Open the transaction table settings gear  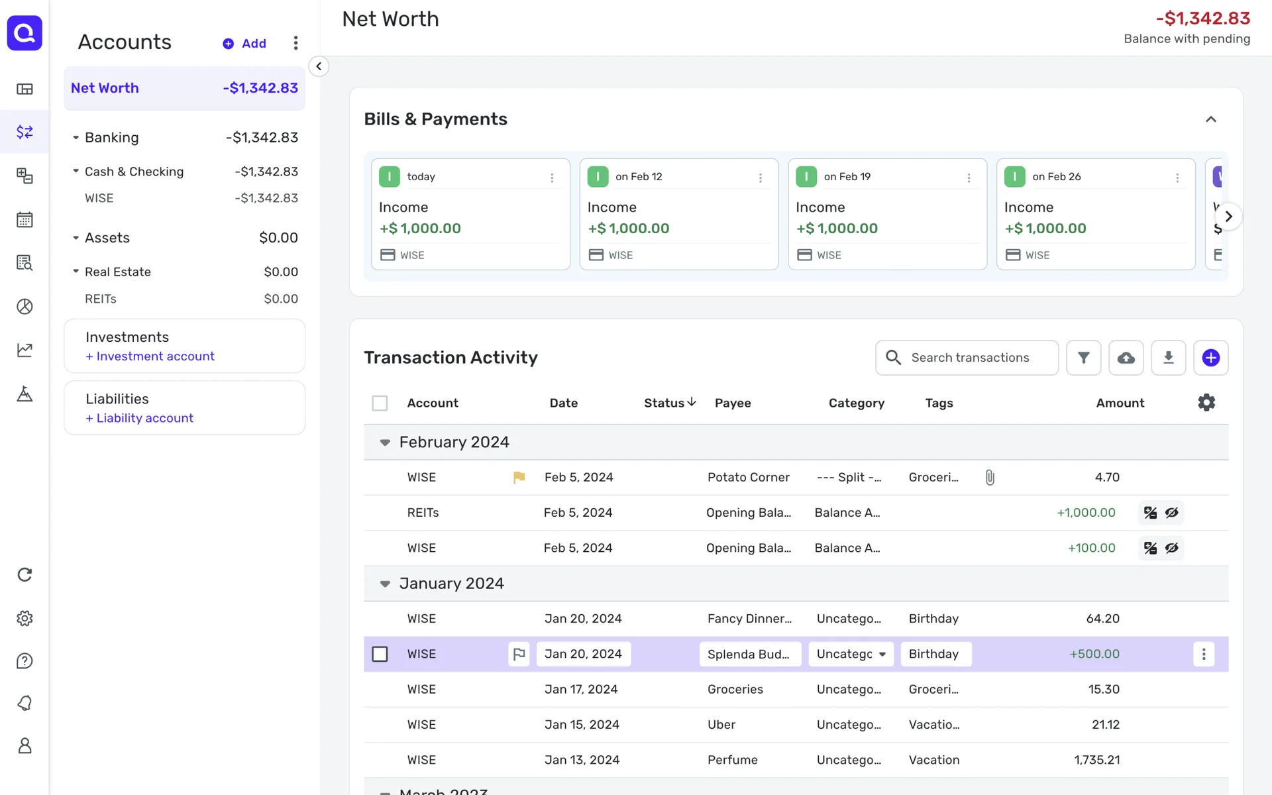1206,403
